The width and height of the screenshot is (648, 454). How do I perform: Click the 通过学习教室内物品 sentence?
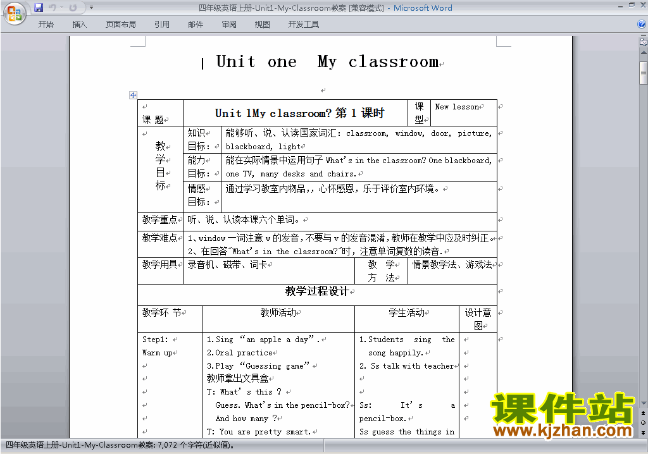click(332, 189)
